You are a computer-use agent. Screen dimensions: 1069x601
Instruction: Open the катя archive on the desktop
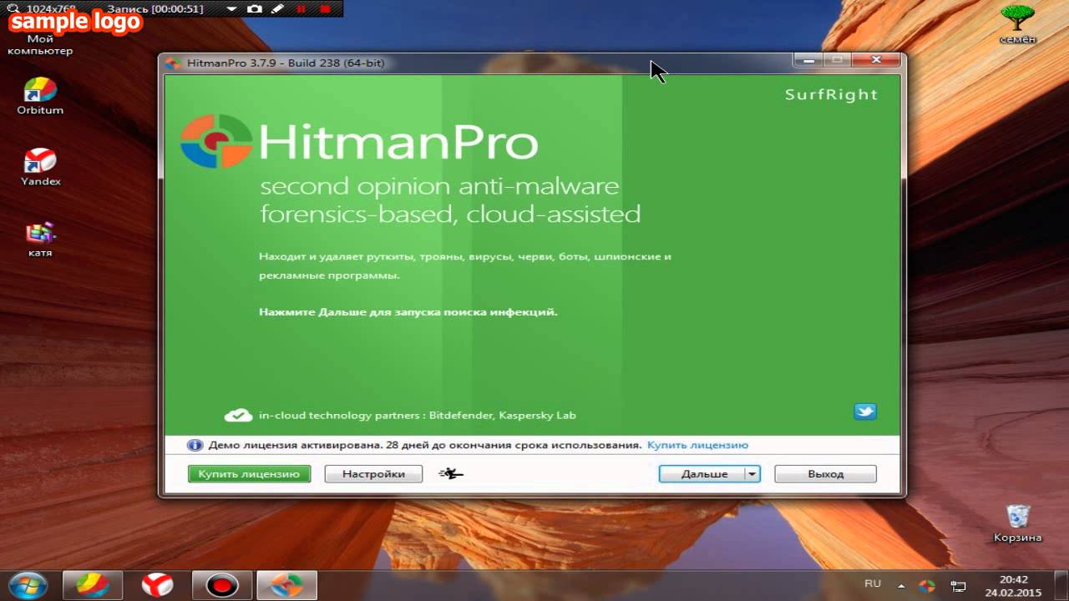click(40, 239)
